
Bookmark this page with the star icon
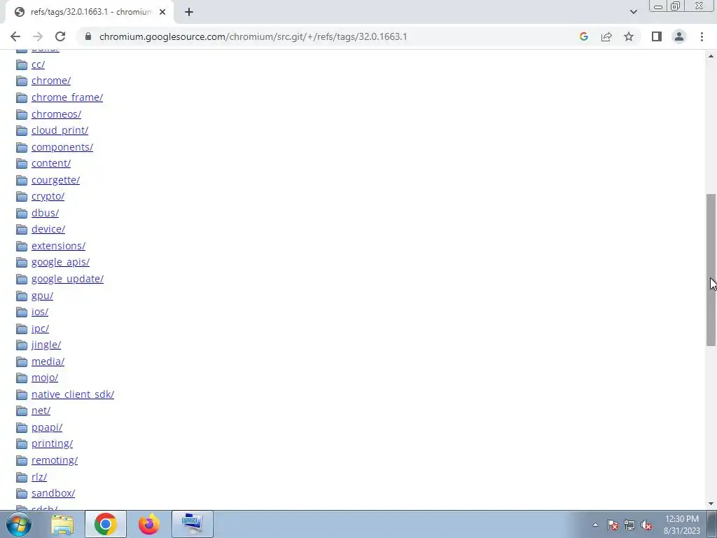(x=629, y=36)
